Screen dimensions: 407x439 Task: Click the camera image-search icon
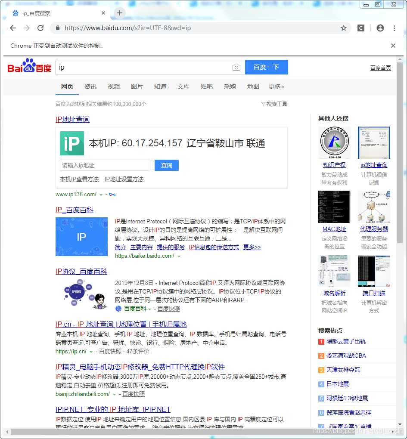tap(236, 67)
